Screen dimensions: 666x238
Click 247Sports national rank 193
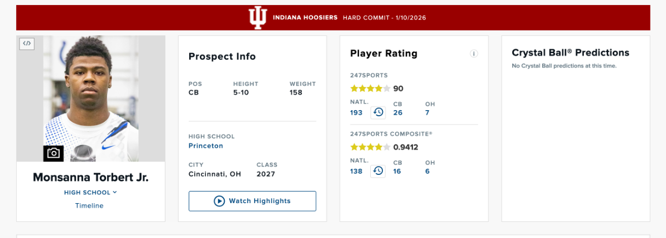356,113
